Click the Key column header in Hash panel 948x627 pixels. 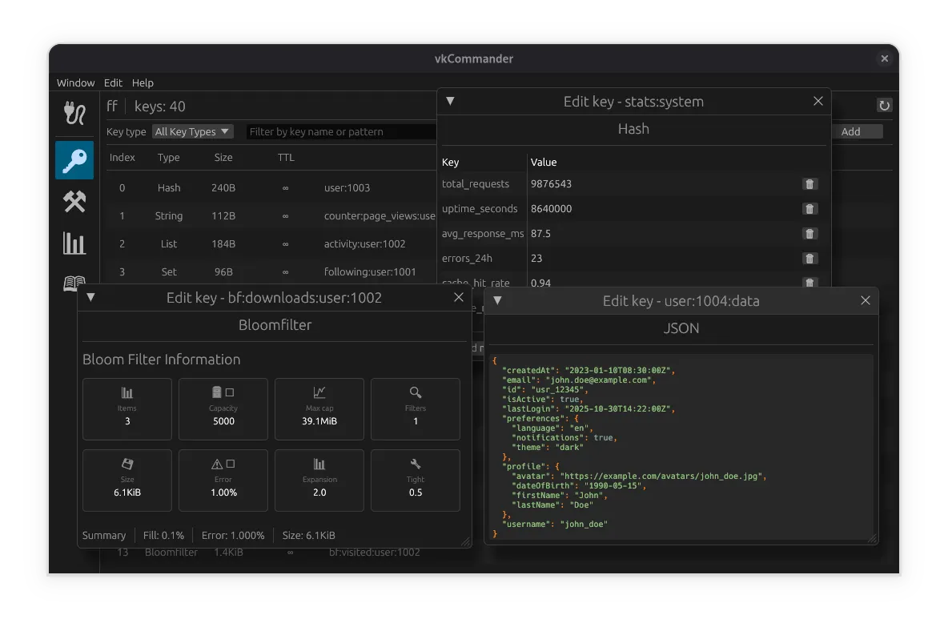pos(451,162)
